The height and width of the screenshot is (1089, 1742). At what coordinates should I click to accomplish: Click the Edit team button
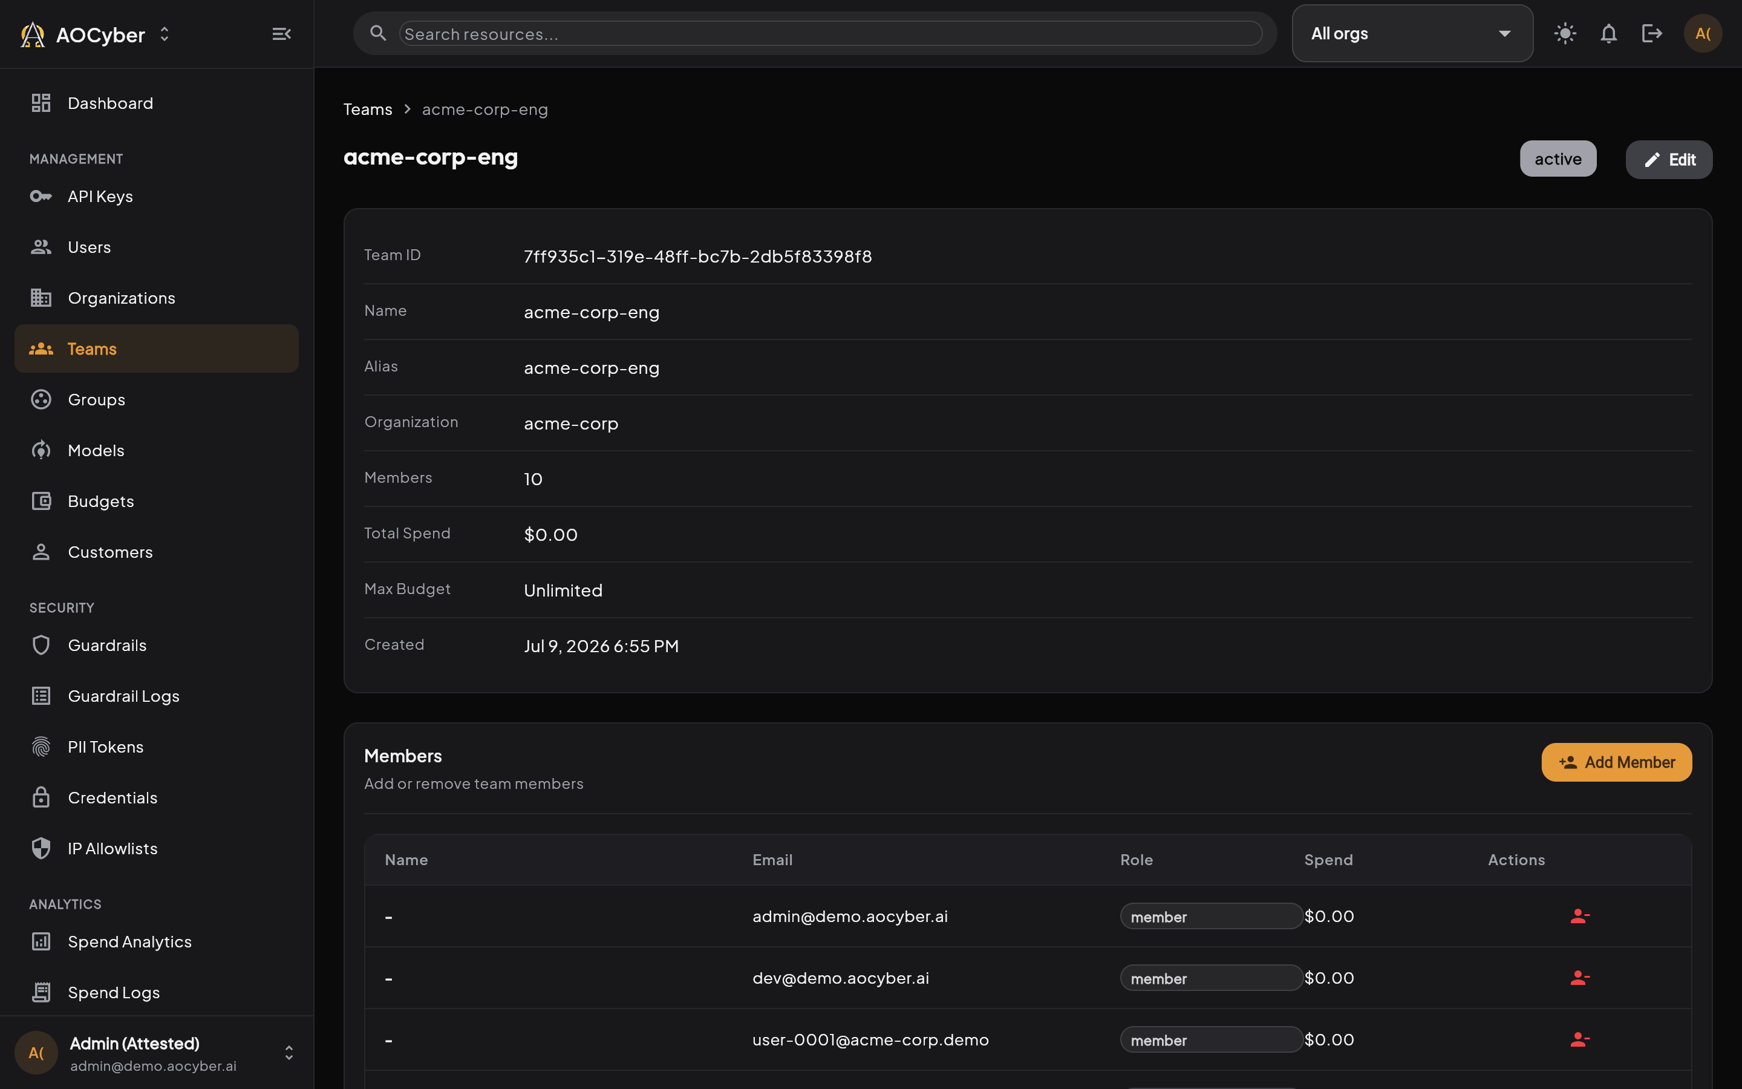pos(1669,159)
